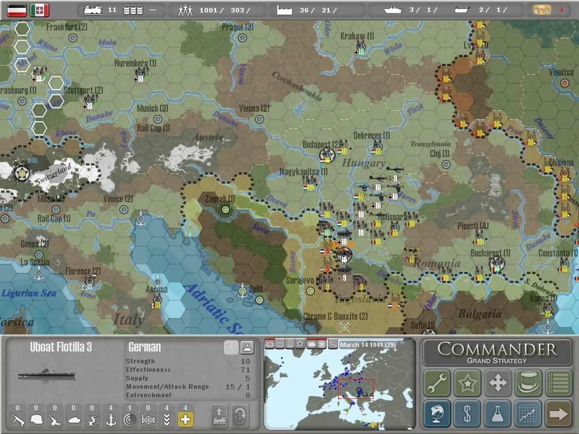Open the wrench options menu
579x434 pixels.
(x=437, y=383)
